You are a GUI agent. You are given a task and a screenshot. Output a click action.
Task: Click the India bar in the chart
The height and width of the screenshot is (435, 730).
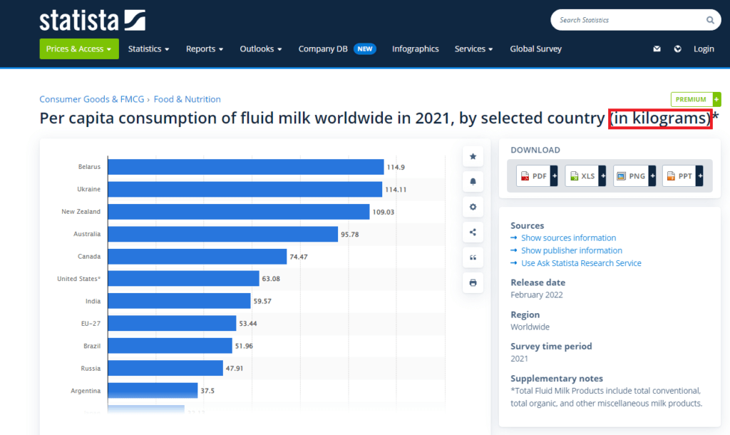[179, 301]
